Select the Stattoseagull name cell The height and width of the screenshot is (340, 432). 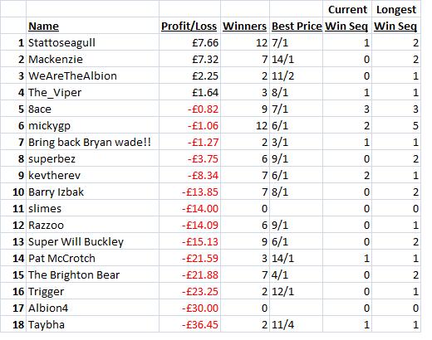tap(92, 42)
